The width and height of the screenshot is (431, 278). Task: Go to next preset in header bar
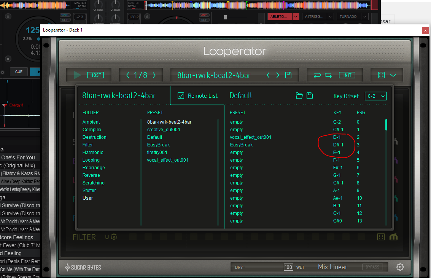(x=278, y=75)
